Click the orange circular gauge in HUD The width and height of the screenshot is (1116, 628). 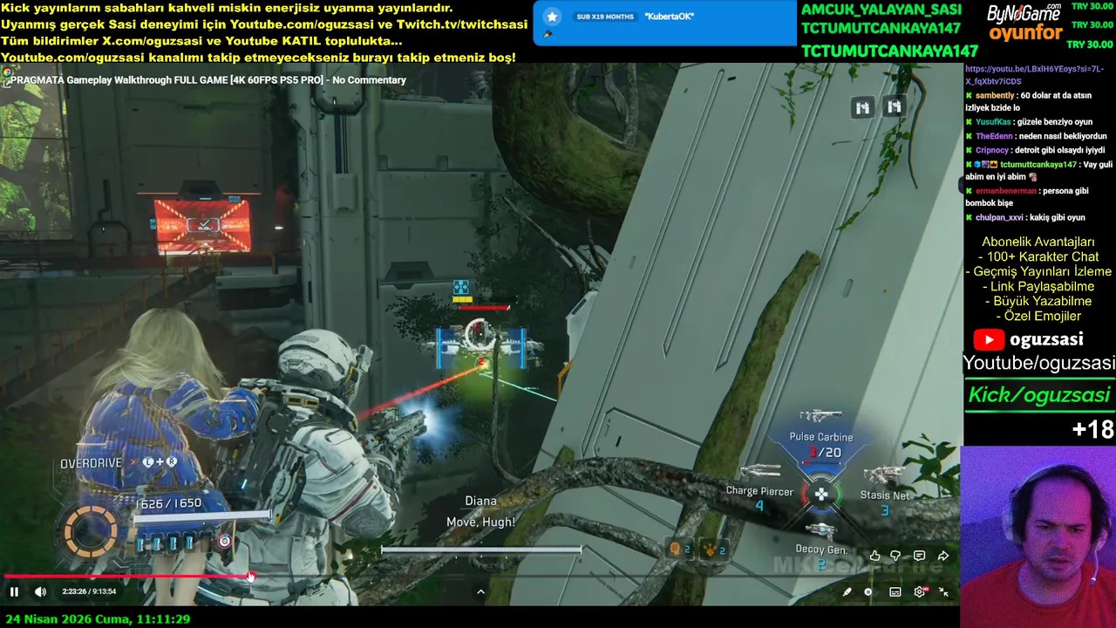tap(91, 531)
